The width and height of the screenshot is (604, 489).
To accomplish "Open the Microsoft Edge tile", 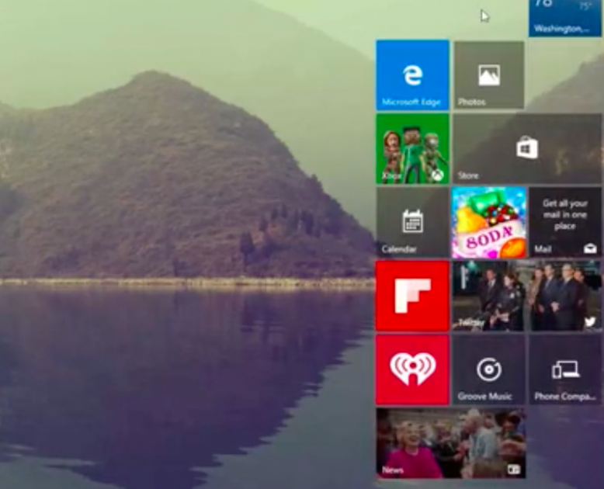I will tap(412, 75).
